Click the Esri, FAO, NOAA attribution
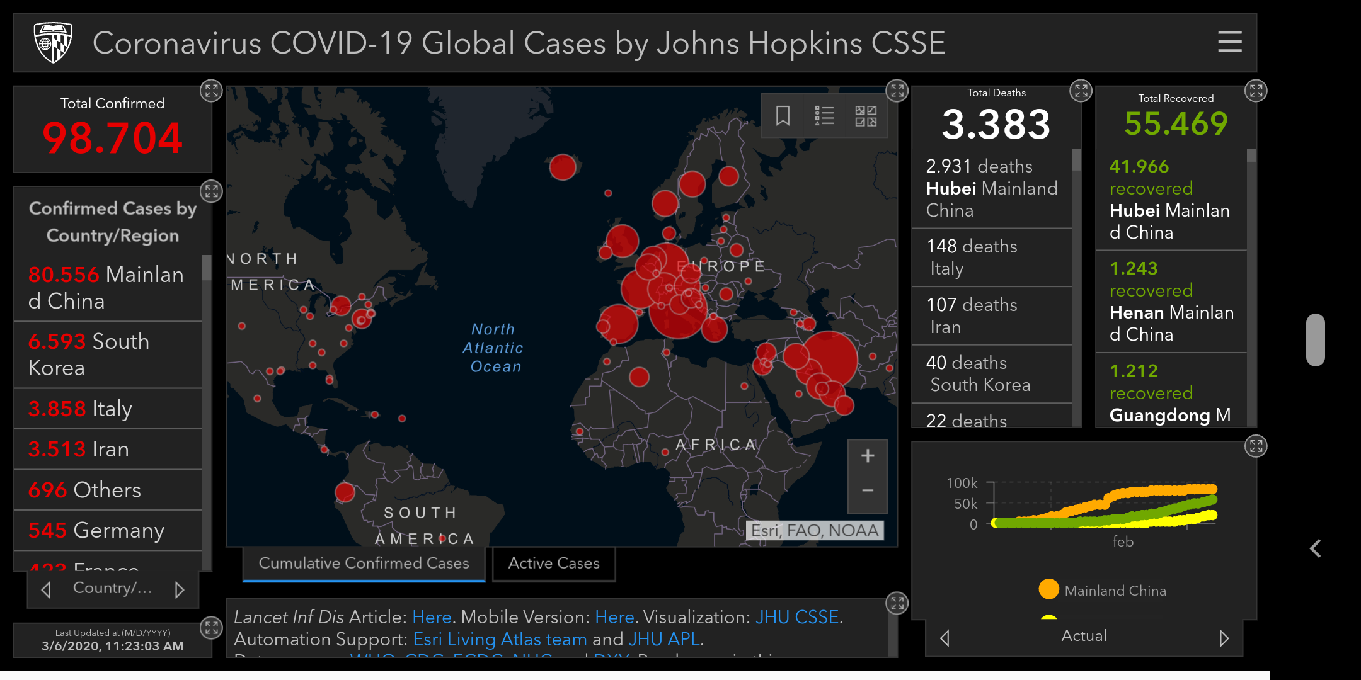The width and height of the screenshot is (1361, 680). 815,531
